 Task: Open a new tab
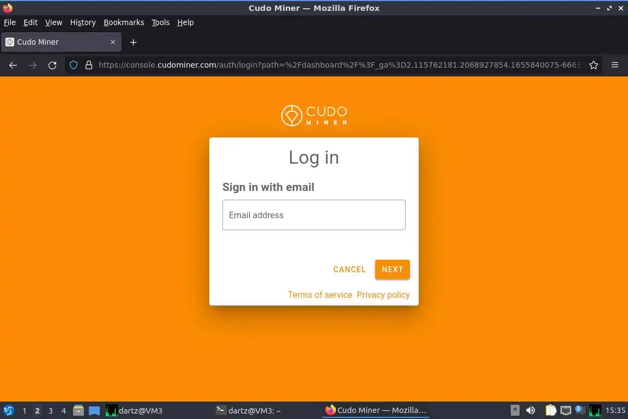pos(134,42)
